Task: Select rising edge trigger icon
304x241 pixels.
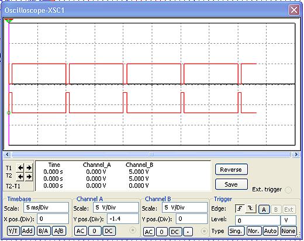Action: click(x=240, y=209)
